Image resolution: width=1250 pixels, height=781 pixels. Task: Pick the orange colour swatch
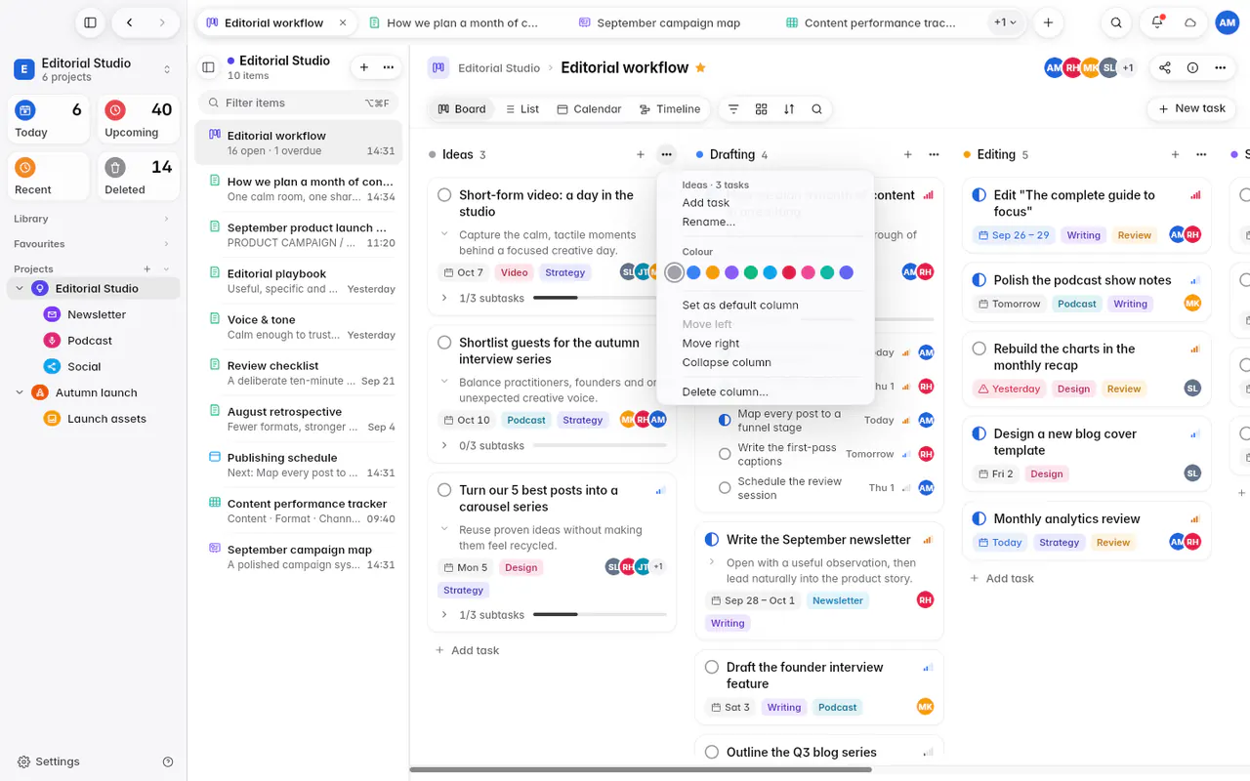tap(712, 273)
